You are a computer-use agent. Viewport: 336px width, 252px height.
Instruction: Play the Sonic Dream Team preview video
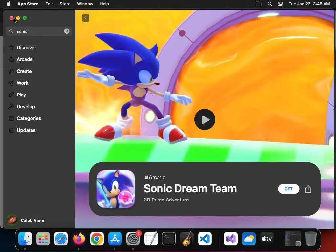[205, 119]
